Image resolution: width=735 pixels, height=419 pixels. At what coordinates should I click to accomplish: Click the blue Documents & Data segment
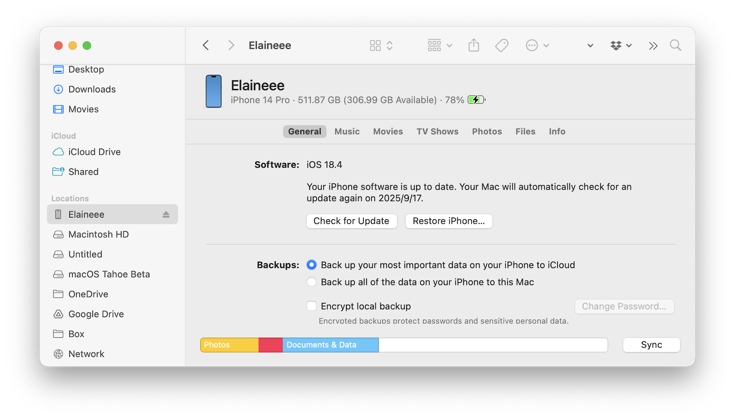(x=330, y=345)
